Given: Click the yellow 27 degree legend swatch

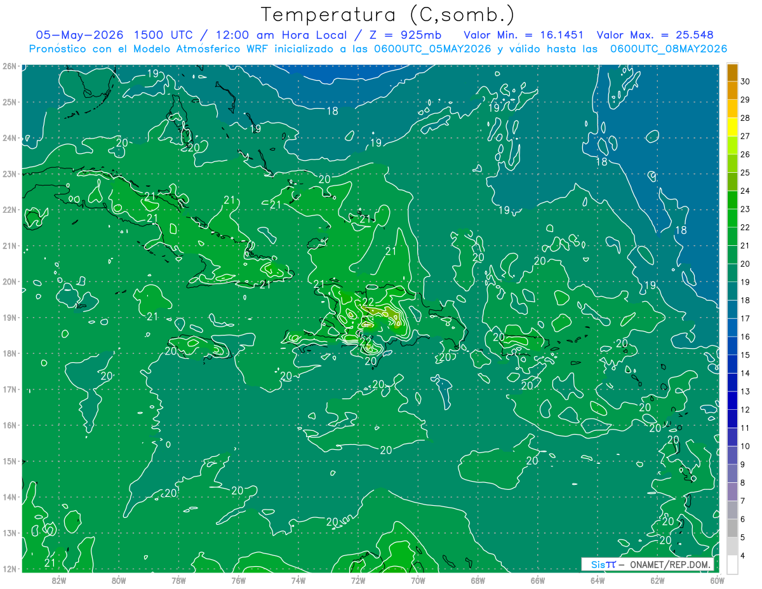Looking at the screenshot, I should point(732,128).
